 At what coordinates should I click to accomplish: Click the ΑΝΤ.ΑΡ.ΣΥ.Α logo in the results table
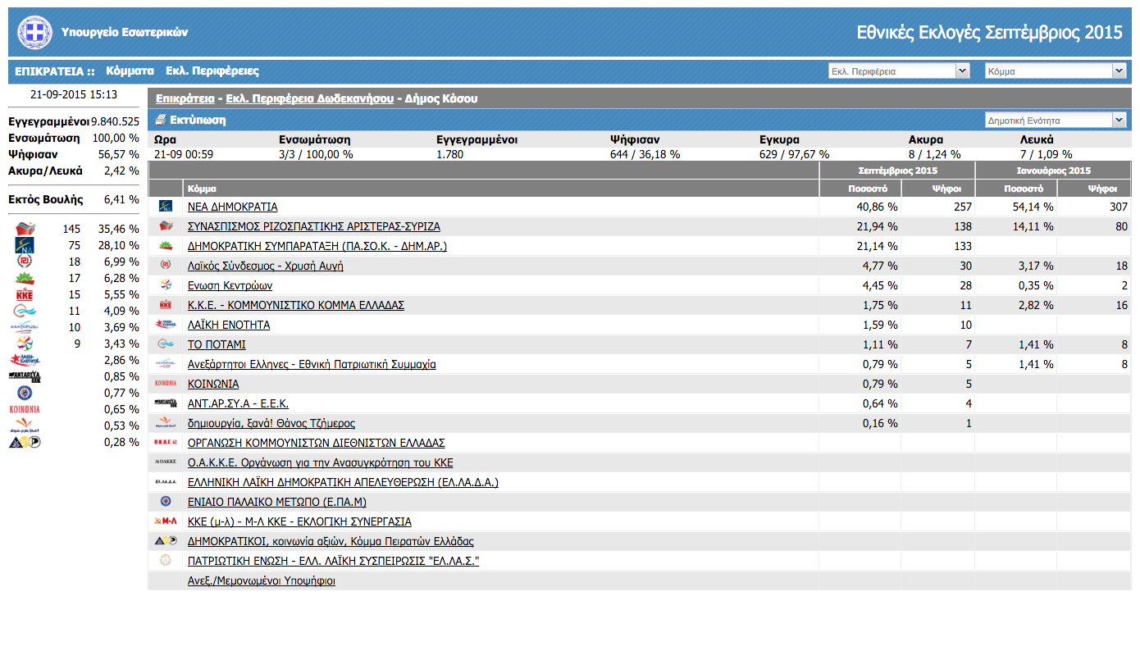click(166, 403)
